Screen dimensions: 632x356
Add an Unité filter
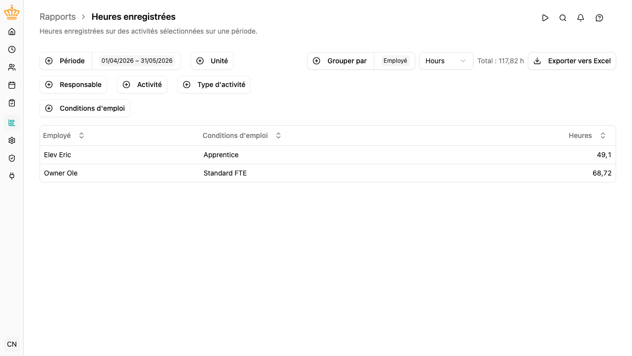tap(212, 61)
